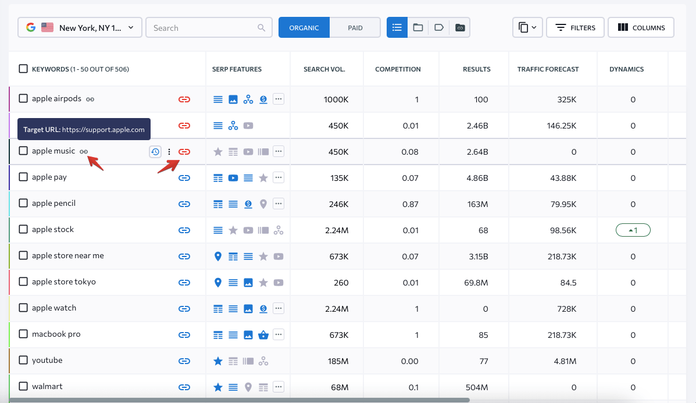Check the macbook pro keyword checkbox
This screenshot has width=696, height=403.
click(23, 334)
